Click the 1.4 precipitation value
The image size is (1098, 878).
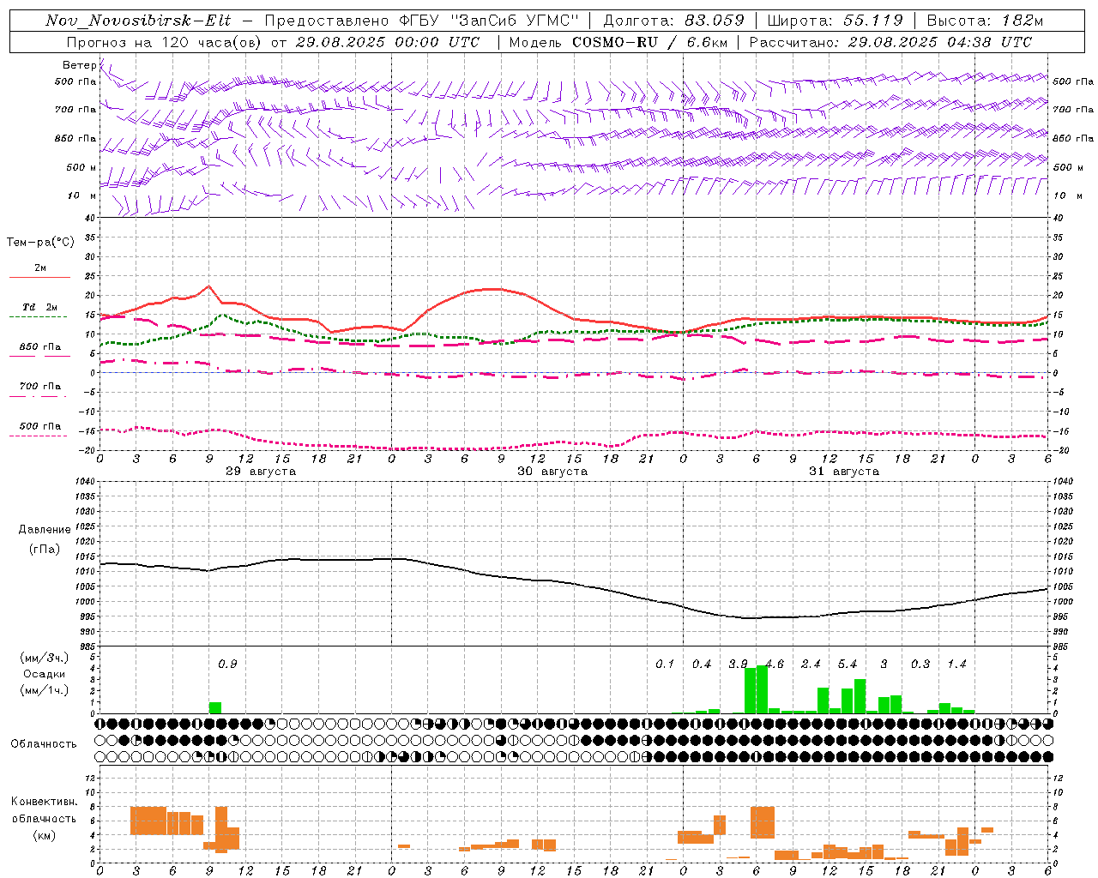[956, 665]
